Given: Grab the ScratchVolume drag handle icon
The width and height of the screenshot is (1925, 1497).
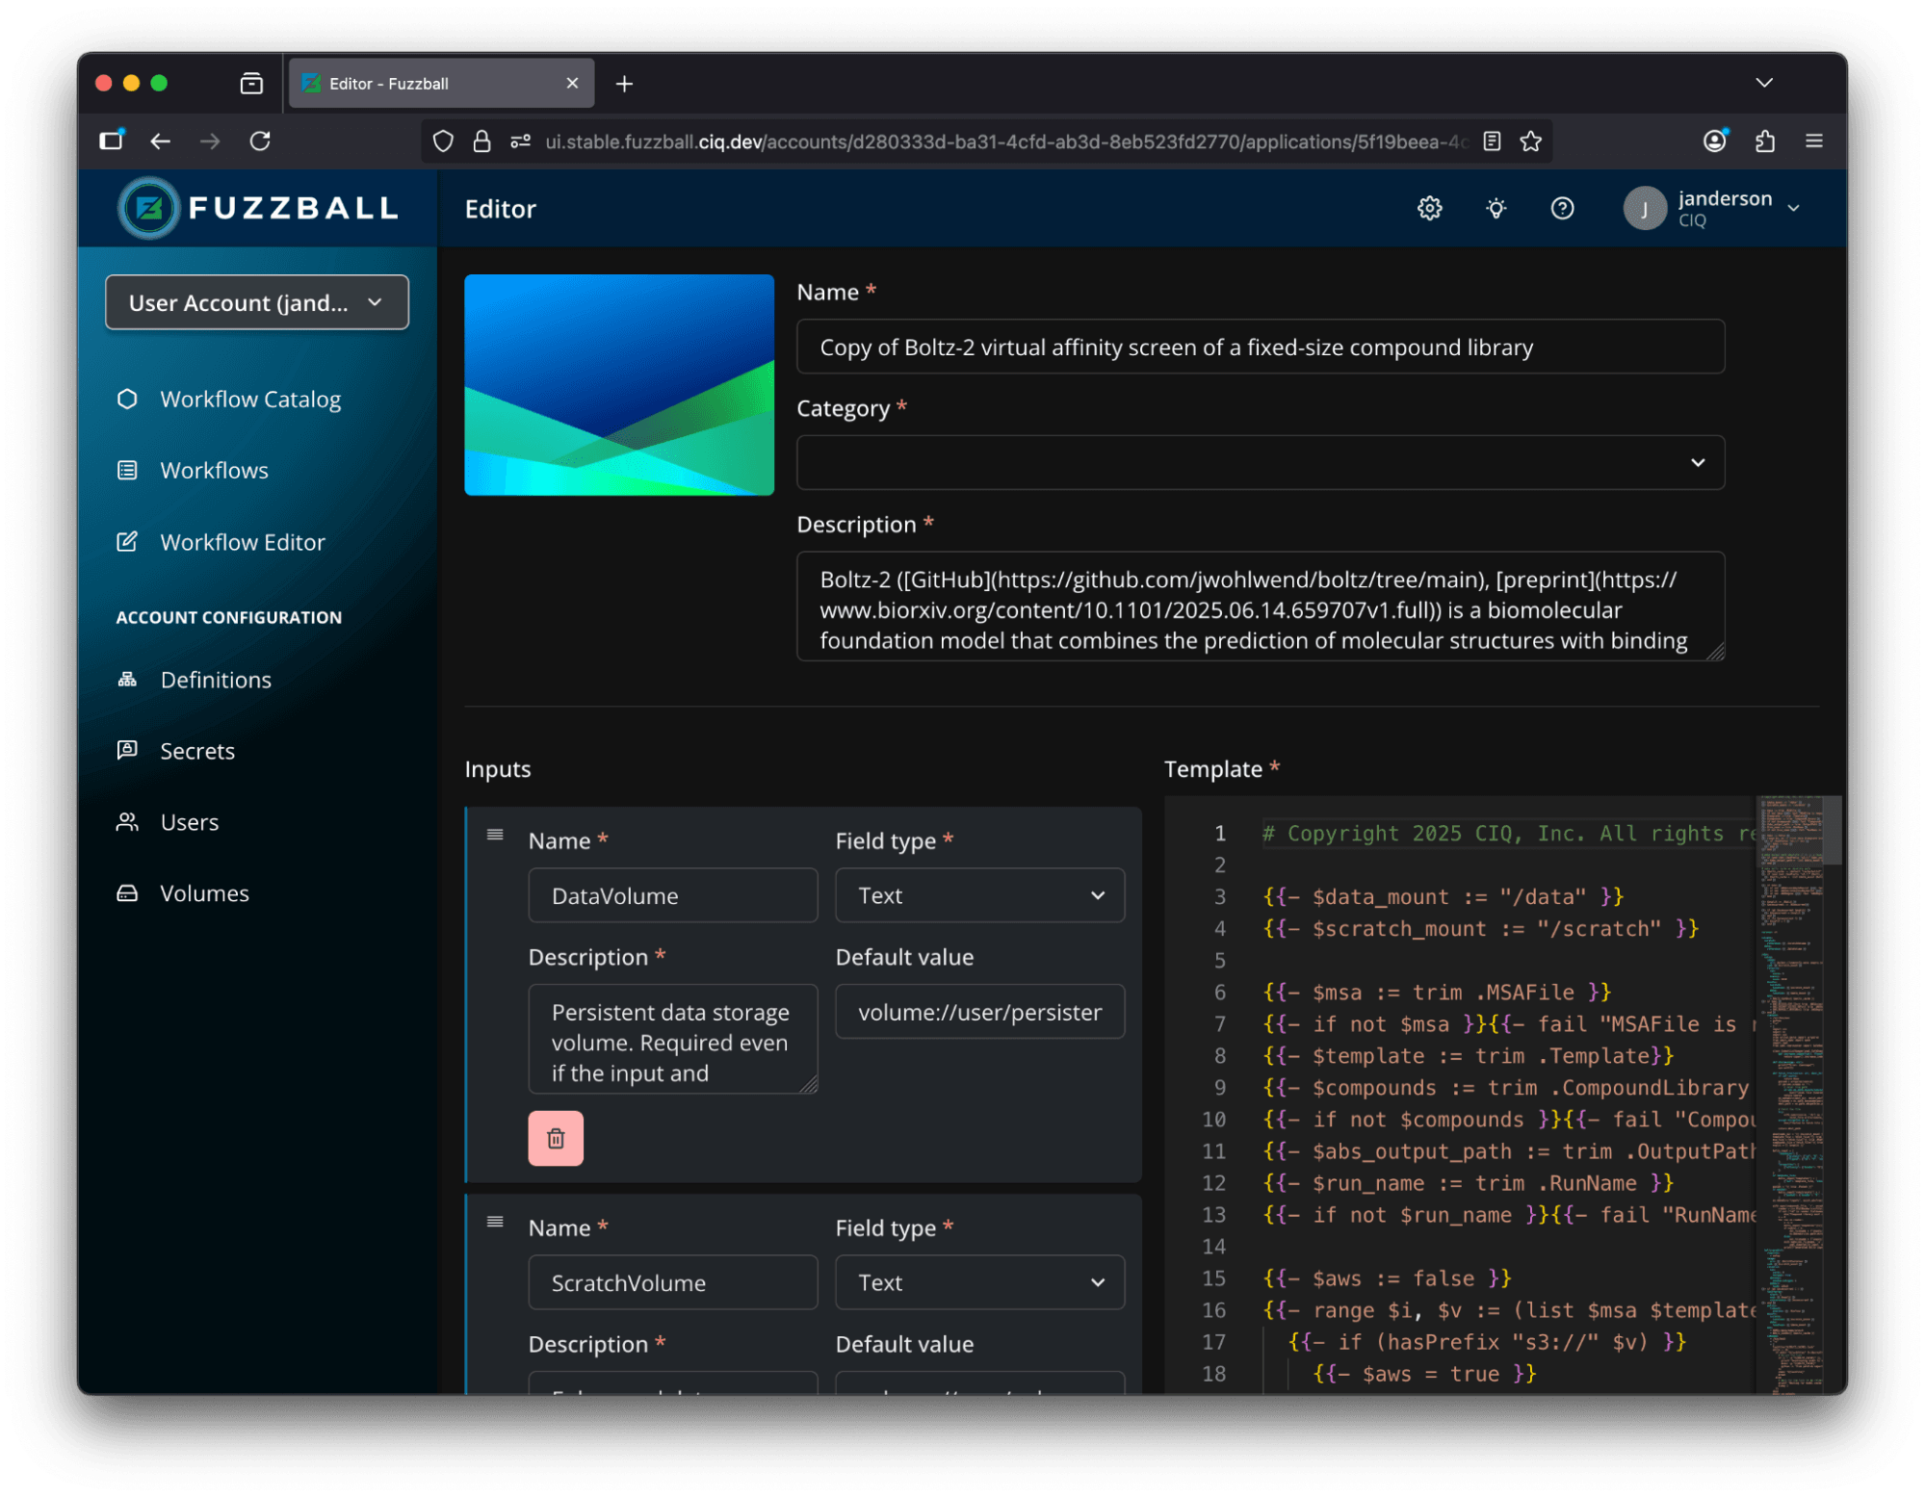Looking at the screenshot, I should [495, 1222].
